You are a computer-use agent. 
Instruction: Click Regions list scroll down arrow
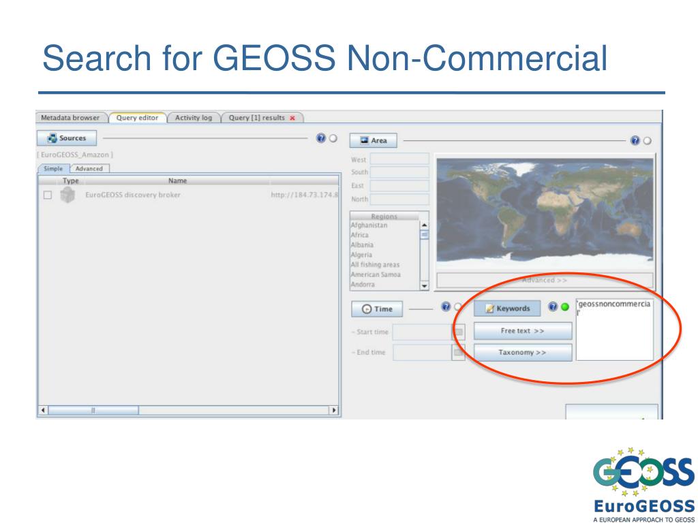coord(424,286)
